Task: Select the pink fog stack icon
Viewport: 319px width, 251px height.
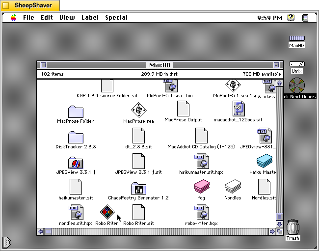Action: pyautogui.click(x=201, y=186)
